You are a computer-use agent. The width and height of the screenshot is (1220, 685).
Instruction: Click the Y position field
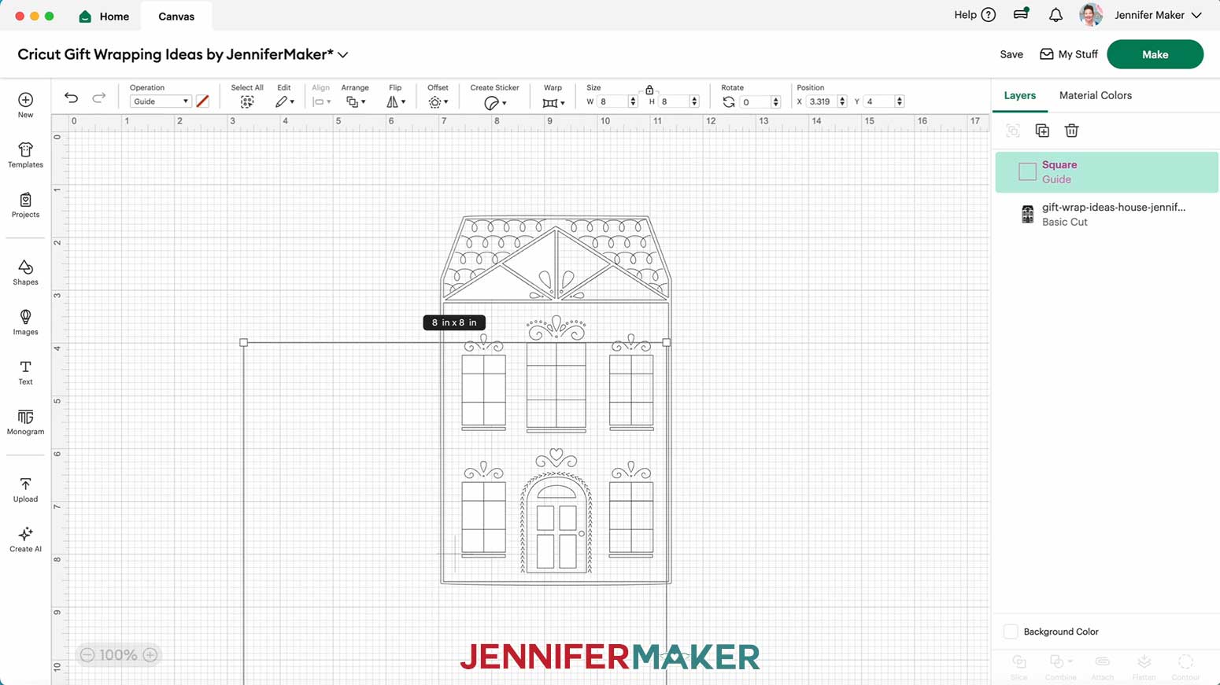[879, 101]
